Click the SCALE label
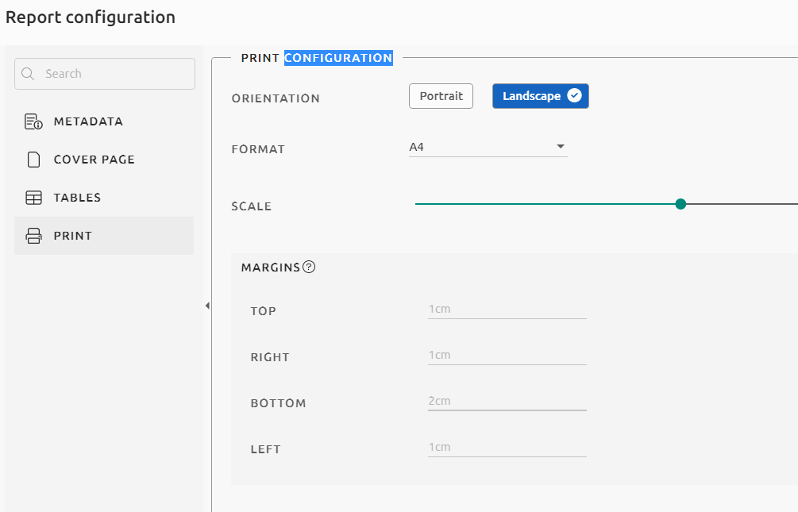Viewport: 798px width, 512px height. tap(252, 206)
